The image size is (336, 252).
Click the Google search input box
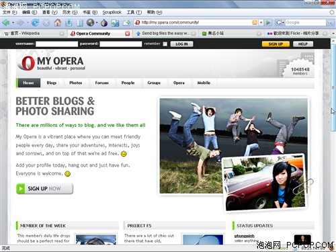coord(306,22)
